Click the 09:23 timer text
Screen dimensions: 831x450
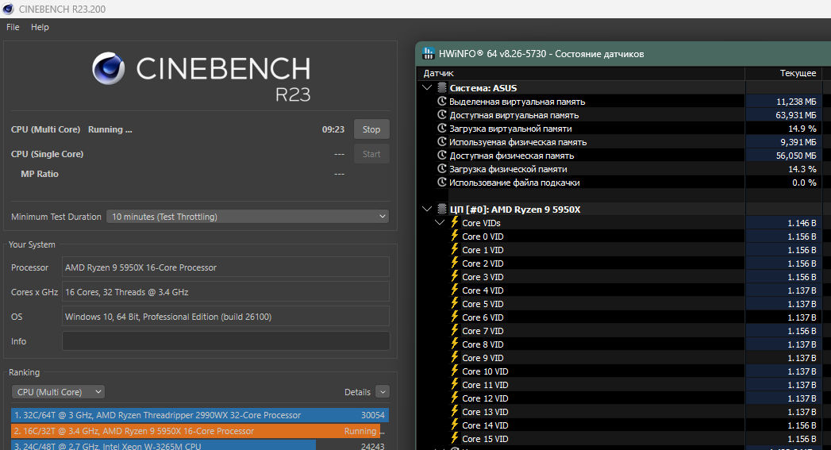coord(333,129)
